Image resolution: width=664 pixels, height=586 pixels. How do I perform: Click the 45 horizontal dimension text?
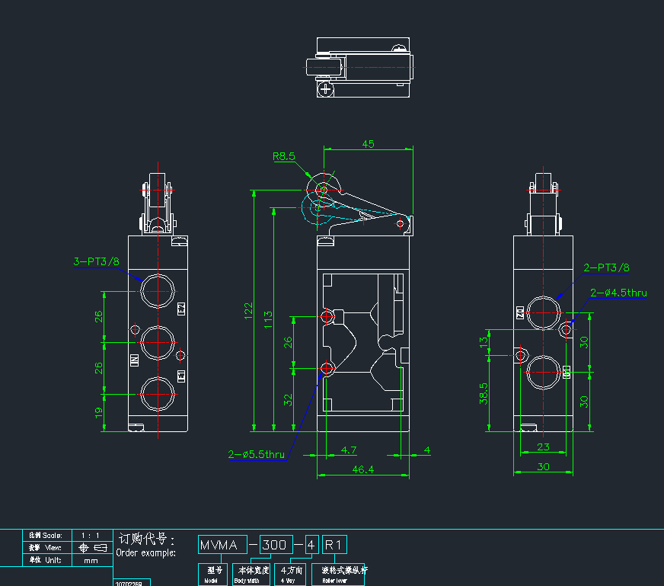point(368,143)
